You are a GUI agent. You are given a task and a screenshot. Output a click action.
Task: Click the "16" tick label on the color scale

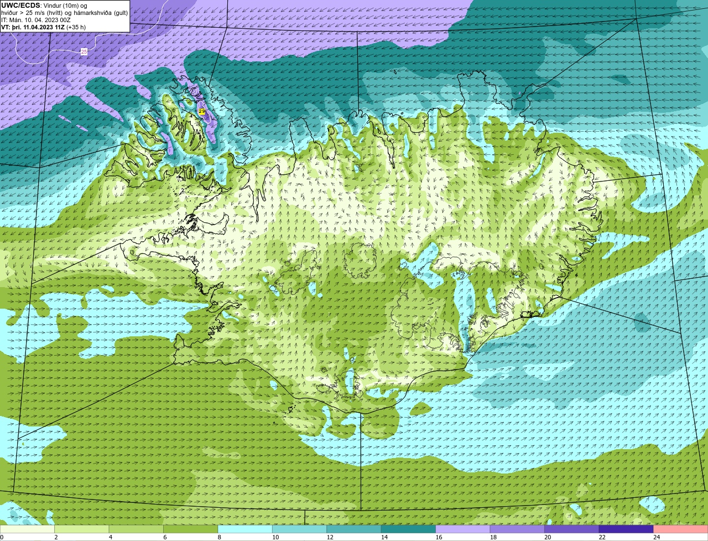tap(439, 537)
